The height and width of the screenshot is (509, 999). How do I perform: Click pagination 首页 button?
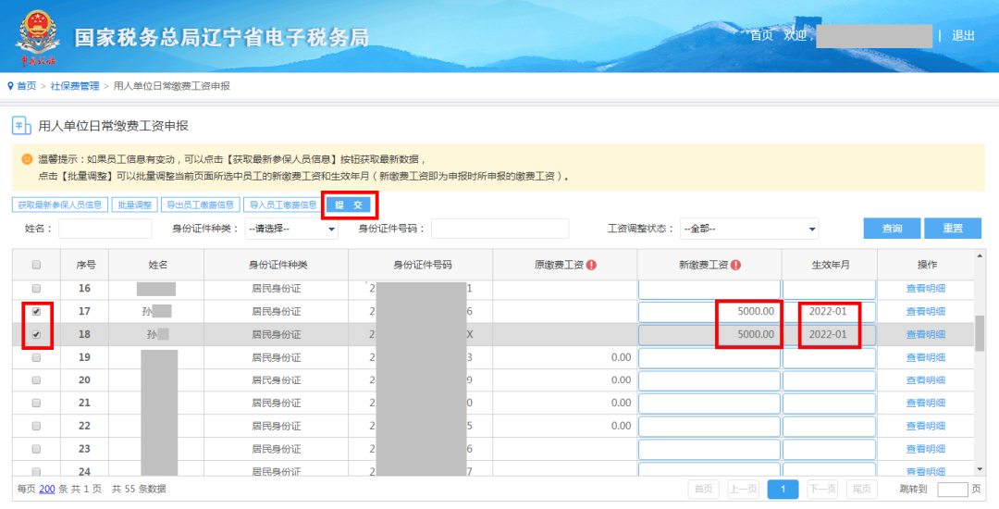click(x=703, y=490)
